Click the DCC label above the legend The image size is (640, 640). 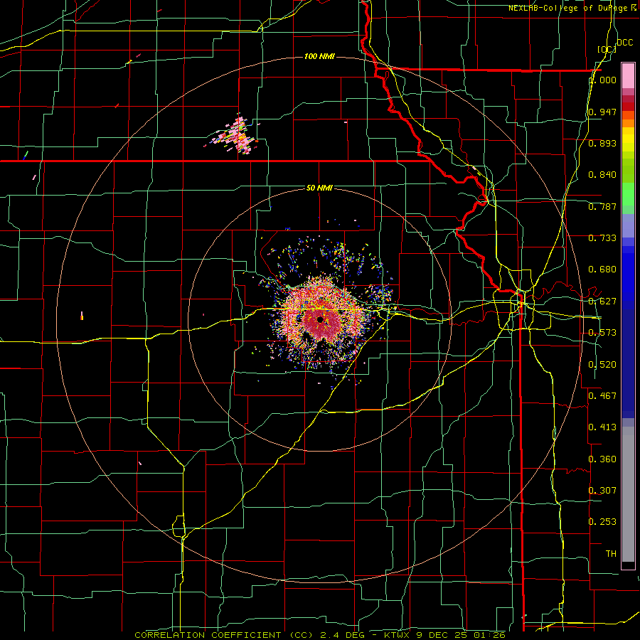point(624,43)
